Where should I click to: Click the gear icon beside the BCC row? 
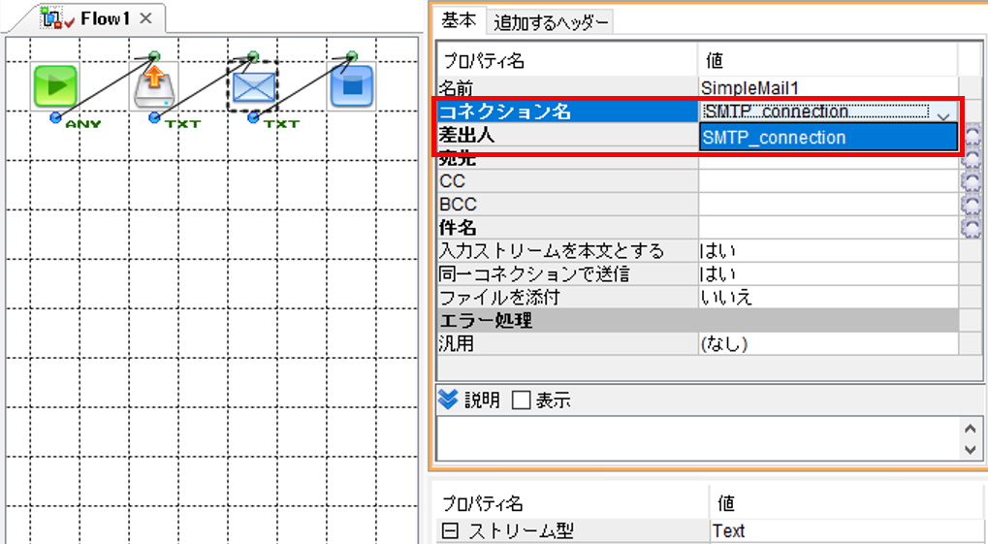point(971,205)
